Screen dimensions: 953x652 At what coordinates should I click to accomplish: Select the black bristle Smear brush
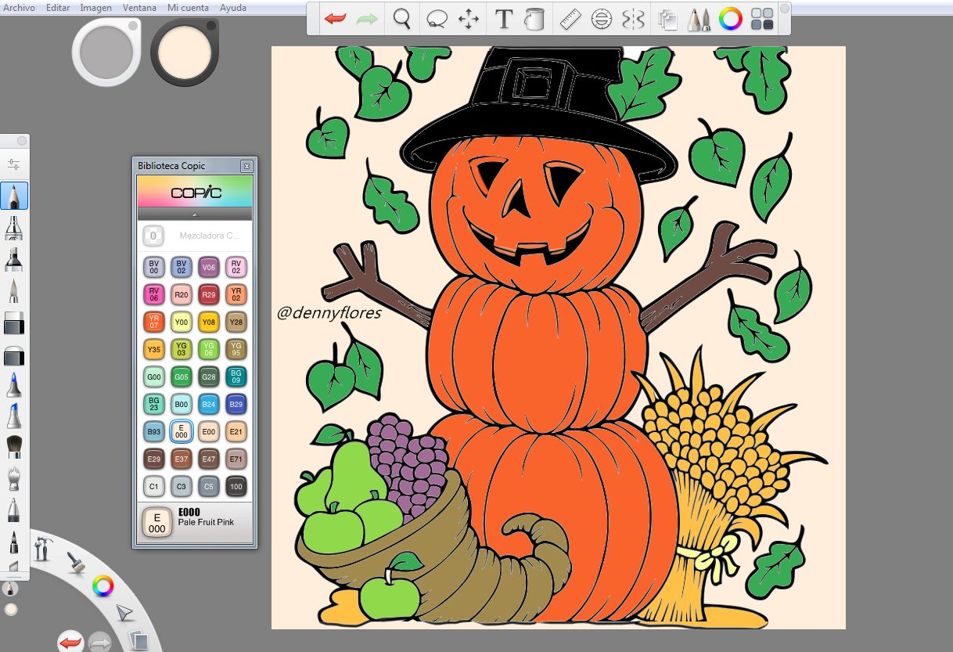pos(14,446)
